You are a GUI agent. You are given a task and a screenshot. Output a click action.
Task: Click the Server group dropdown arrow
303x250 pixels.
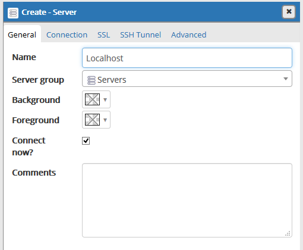coord(285,79)
